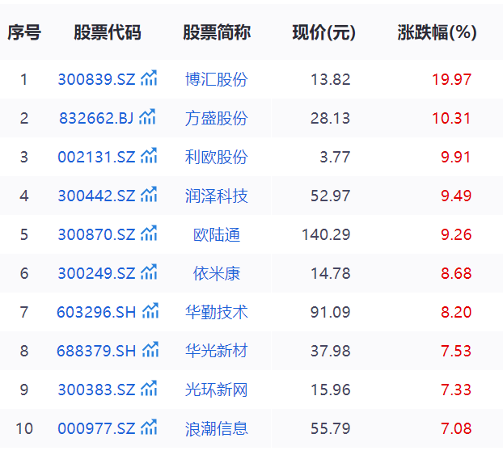Open chart icon next to 000977.SZ
This screenshot has height=455, width=503.
149,427
